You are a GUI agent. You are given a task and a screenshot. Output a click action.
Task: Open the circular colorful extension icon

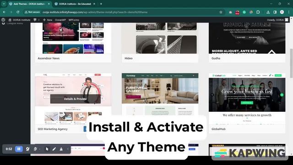pyautogui.click(x=251, y=12)
